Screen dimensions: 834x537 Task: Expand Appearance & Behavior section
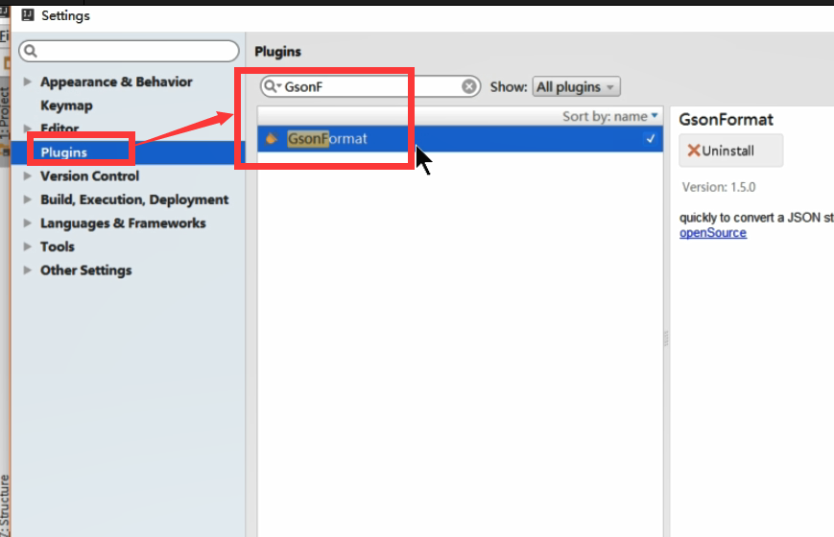(28, 82)
